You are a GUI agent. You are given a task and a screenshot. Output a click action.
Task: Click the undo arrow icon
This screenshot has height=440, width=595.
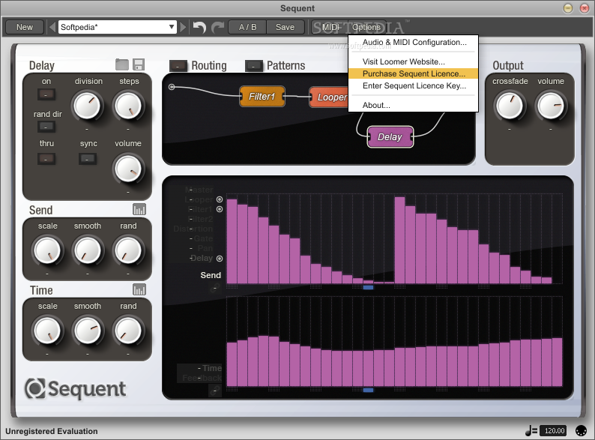pyautogui.click(x=199, y=27)
